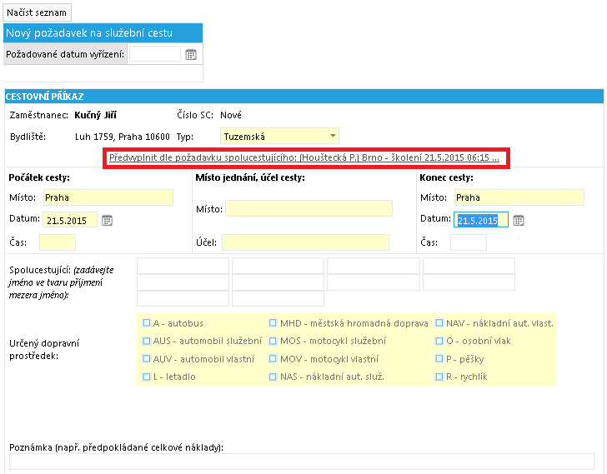Open calendar picker for Konec cesty date
This screenshot has width=607, height=474.
(519, 221)
